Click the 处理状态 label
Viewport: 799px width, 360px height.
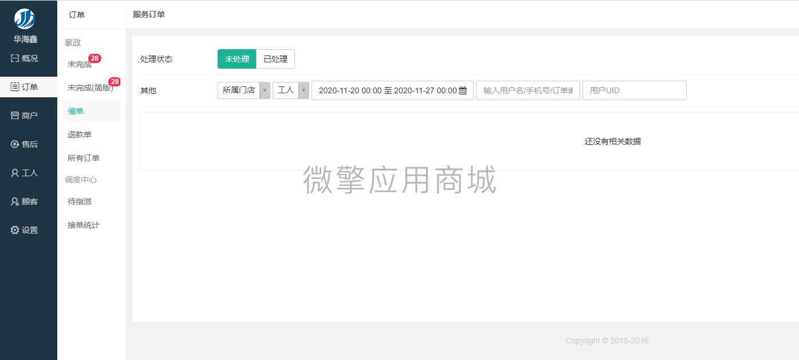tap(156, 59)
